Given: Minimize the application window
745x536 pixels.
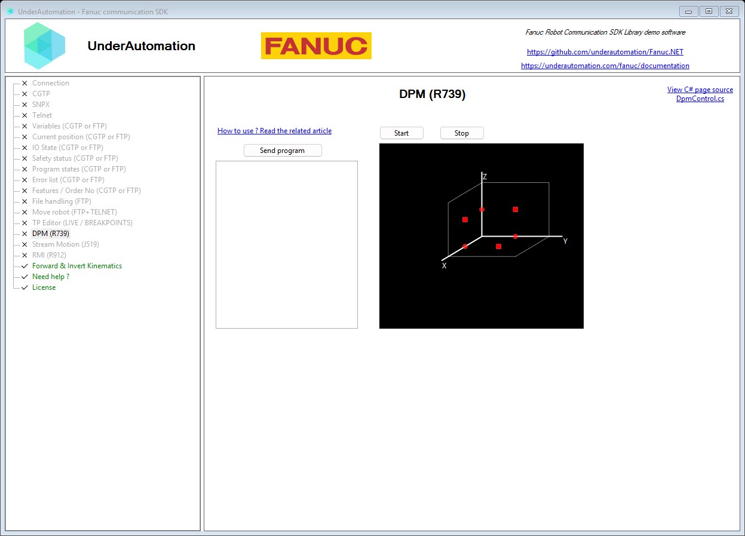Looking at the screenshot, I should pyautogui.click(x=689, y=11).
